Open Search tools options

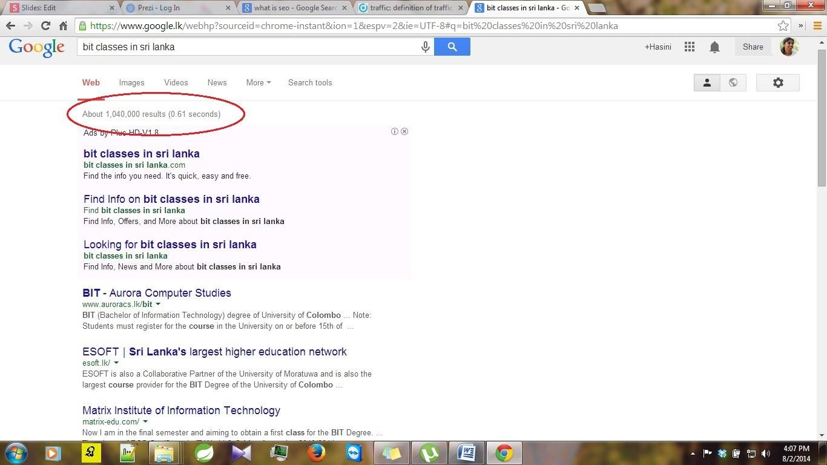pos(310,82)
